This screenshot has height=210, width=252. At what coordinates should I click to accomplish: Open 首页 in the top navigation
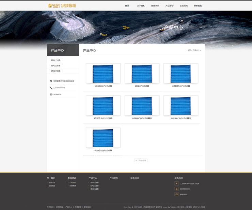127,6
